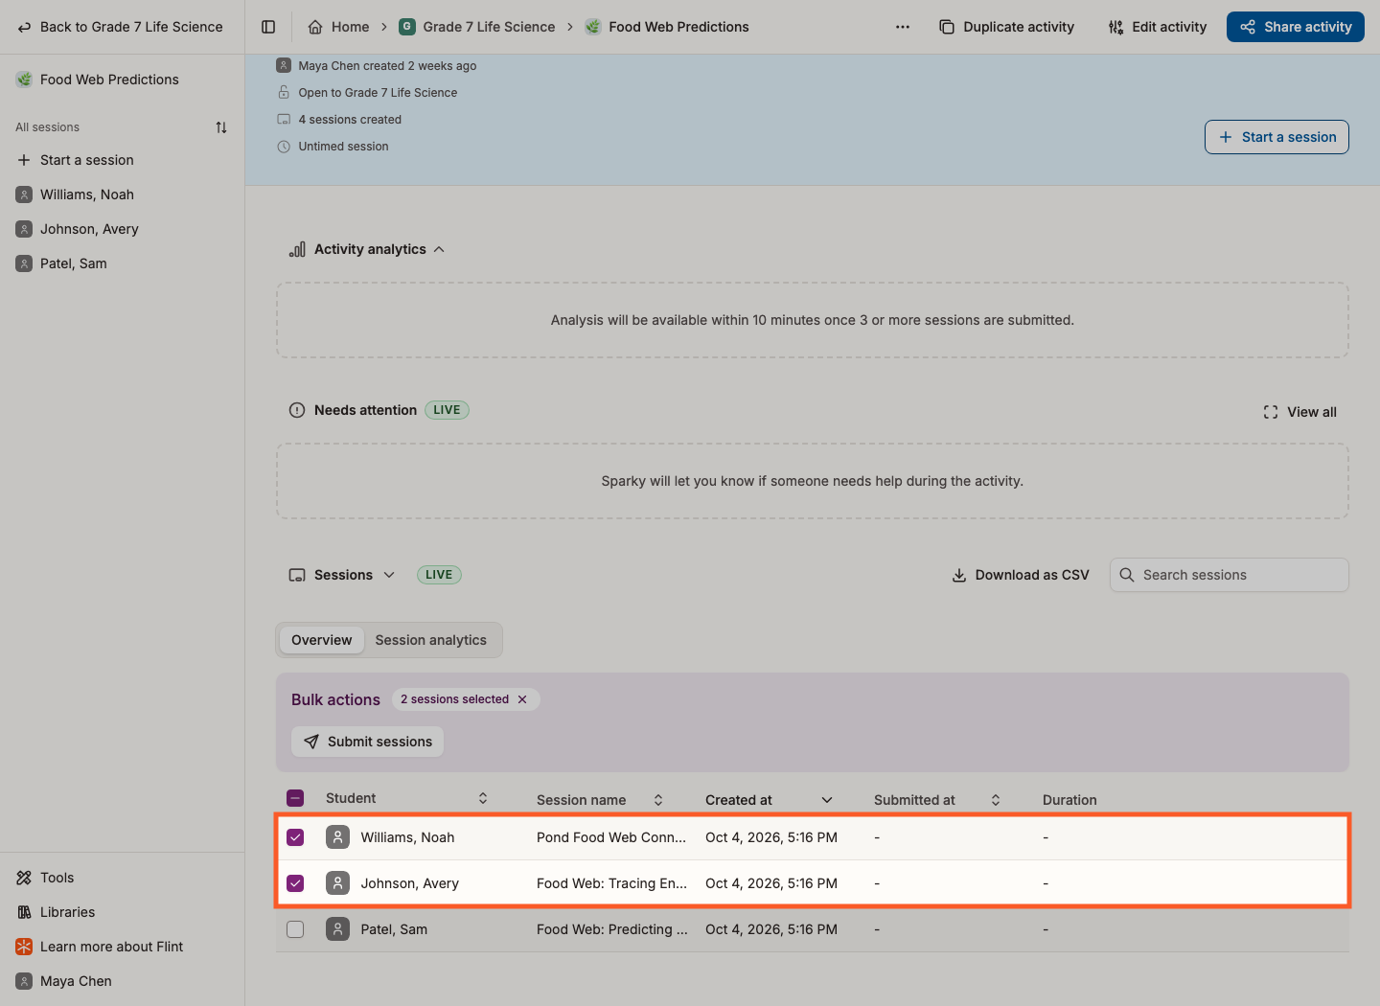Click the Food Web Predictions leaf icon in sidebar
Viewport: 1380px width, 1006px height.
coord(24,80)
